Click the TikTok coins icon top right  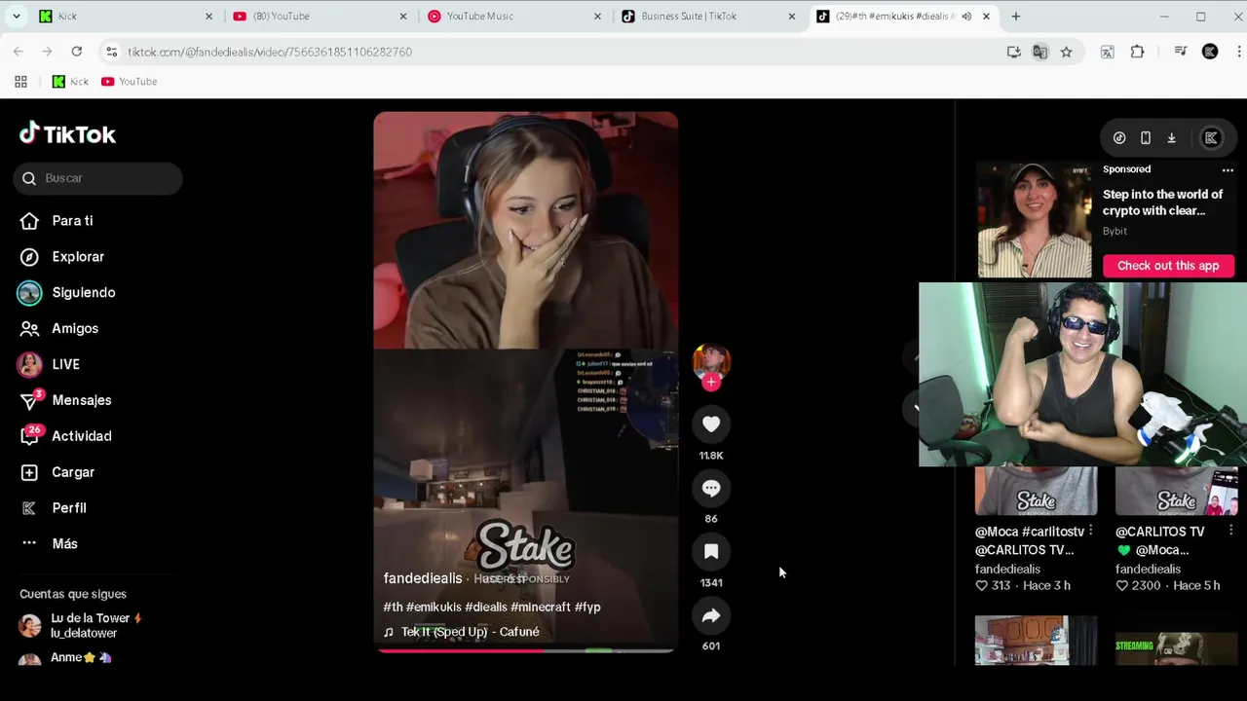coord(1119,138)
